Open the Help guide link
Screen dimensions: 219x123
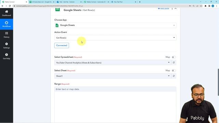tap(164, 9)
